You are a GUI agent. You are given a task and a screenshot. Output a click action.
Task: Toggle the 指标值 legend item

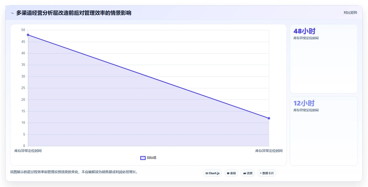(148, 158)
